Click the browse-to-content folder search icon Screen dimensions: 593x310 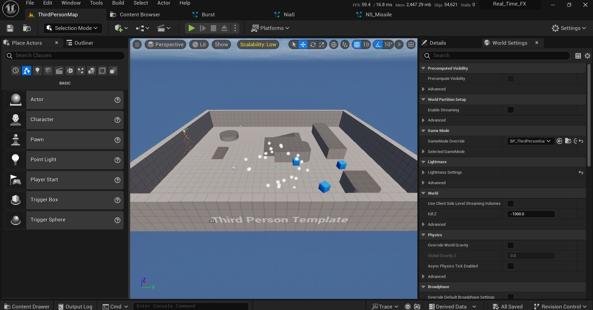[x=27, y=28]
